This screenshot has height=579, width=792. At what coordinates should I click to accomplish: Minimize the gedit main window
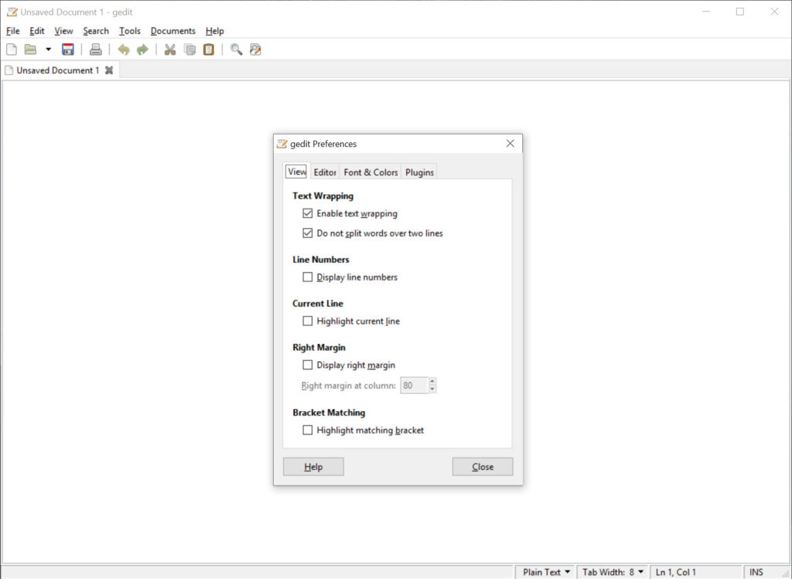click(x=706, y=12)
